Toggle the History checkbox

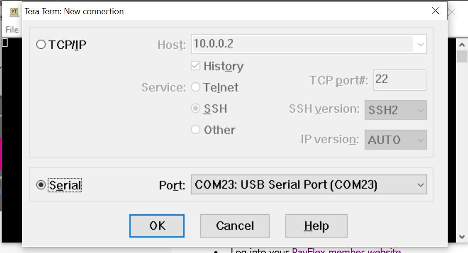click(196, 66)
